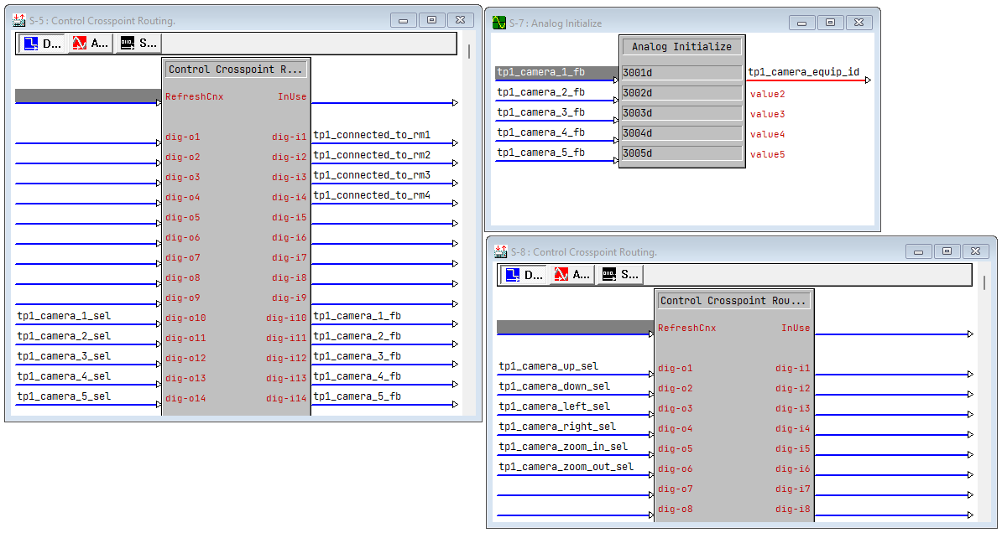Click the S-7 Analog Initialize window icon
Viewport: 1002px width, 533px height.
click(x=499, y=23)
